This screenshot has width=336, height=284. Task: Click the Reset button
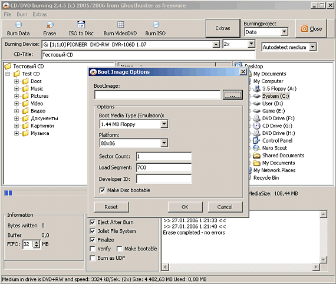click(111, 207)
